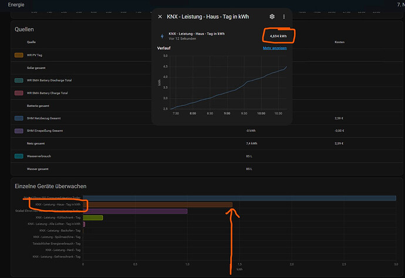Image resolution: width=405 pixels, height=278 pixels.
Task: Click WR SMA Battery Discharge Total swatch
Action: coord(19,80)
